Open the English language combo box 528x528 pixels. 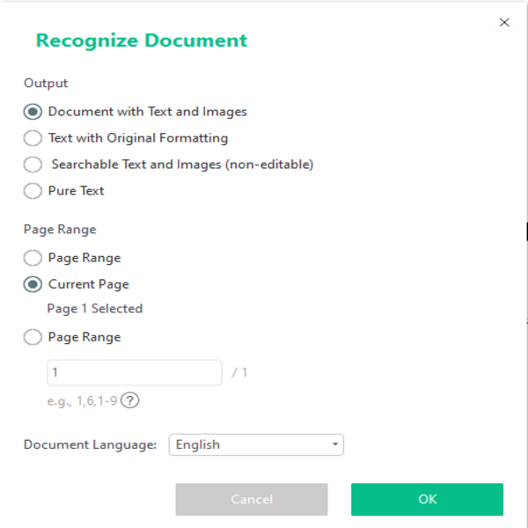tap(255, 445)
